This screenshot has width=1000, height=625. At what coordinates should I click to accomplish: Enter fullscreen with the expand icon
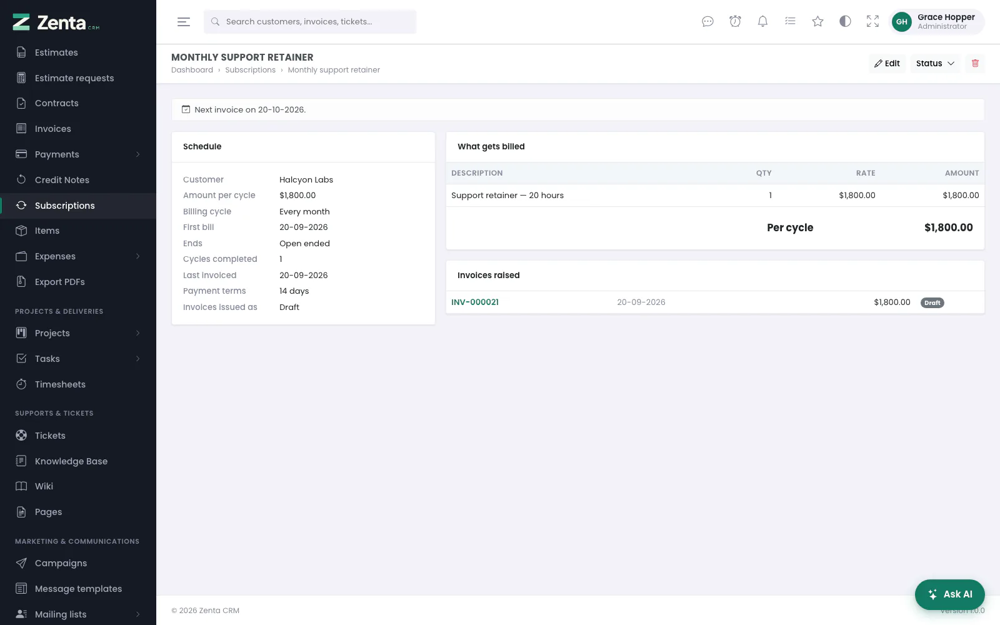tap(872, 22)
